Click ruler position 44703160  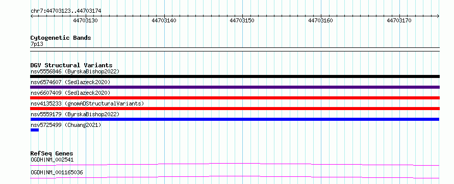tap(320, 20)
